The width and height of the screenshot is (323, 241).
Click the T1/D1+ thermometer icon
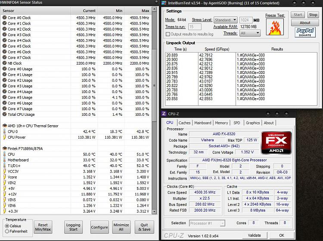click(x=5, y=166)
